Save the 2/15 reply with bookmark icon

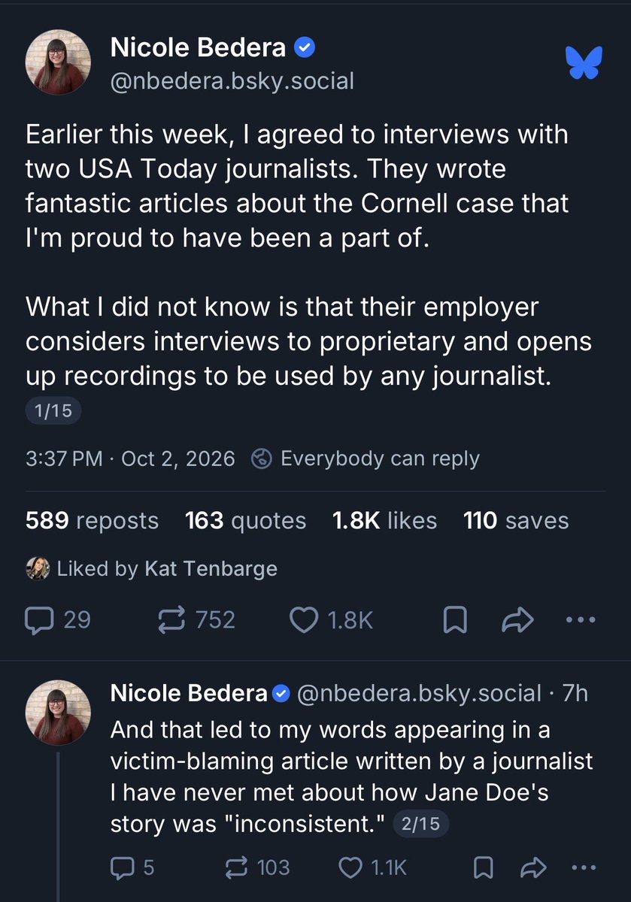click(485, 868)
